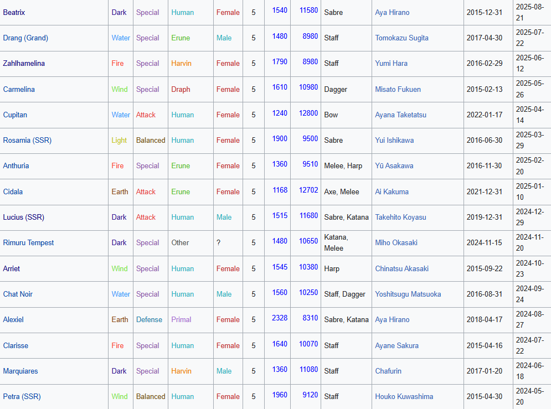Open the Clarisse character link

pyautogui.click(x=16, y=345)
